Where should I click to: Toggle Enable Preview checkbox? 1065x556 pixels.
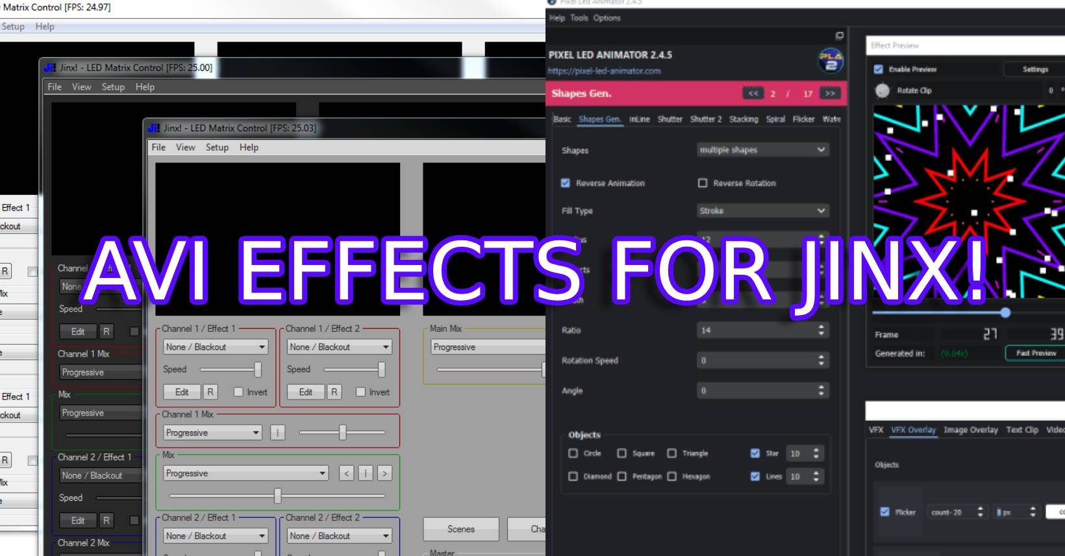(x=879, y=69)
